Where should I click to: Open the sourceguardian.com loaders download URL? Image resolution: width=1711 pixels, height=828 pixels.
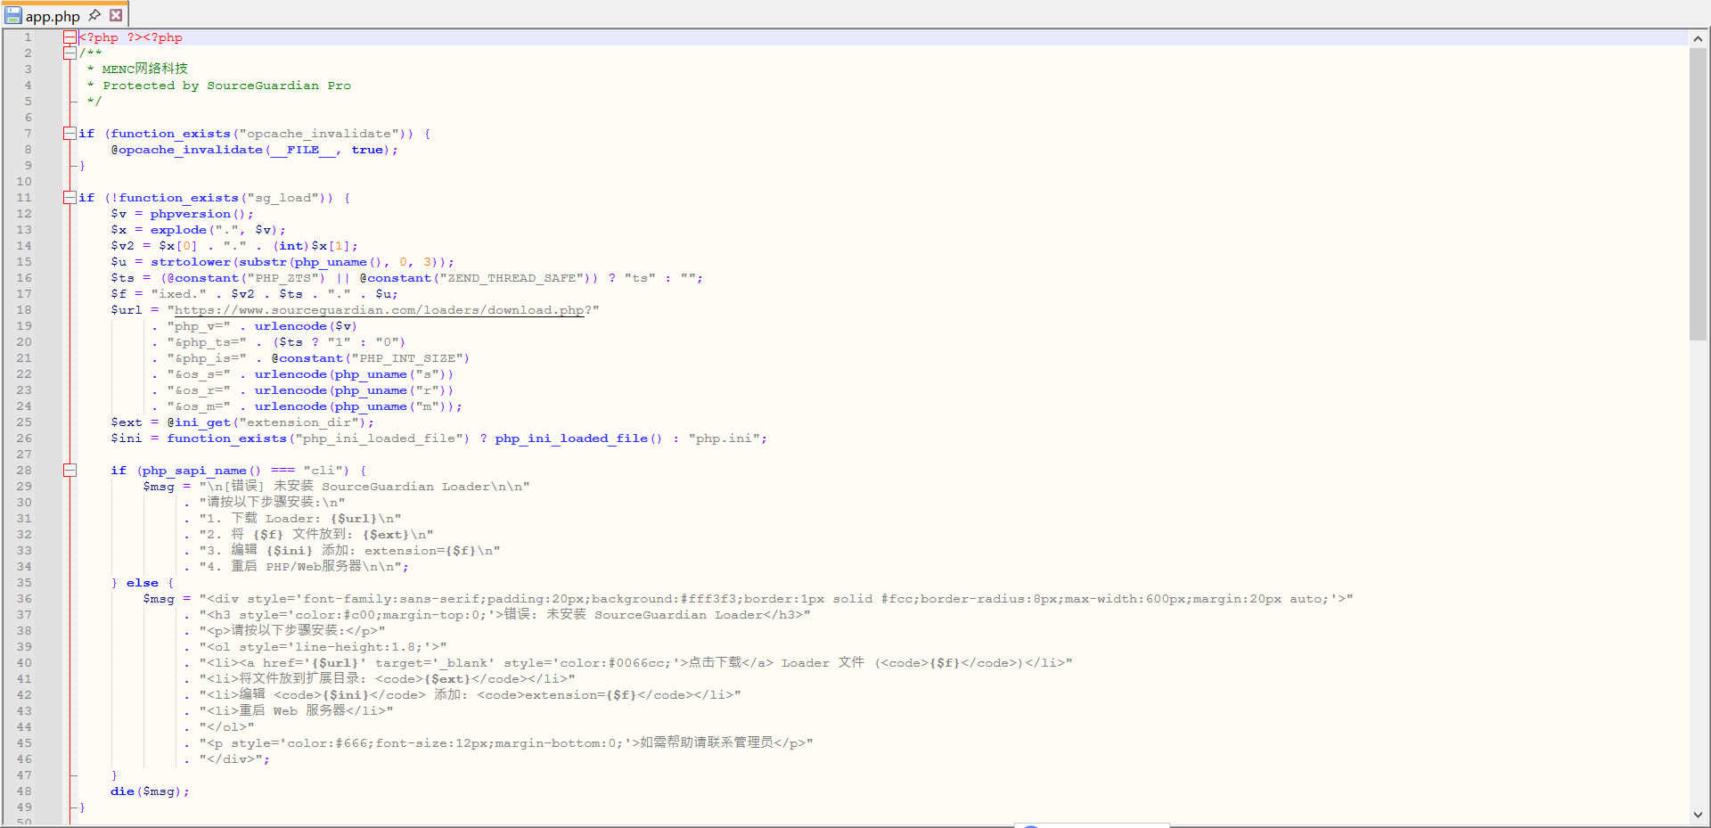coord(379,310)
